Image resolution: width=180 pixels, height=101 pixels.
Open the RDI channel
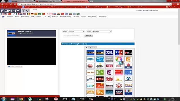pyautogui.click(x=128, y=66)
